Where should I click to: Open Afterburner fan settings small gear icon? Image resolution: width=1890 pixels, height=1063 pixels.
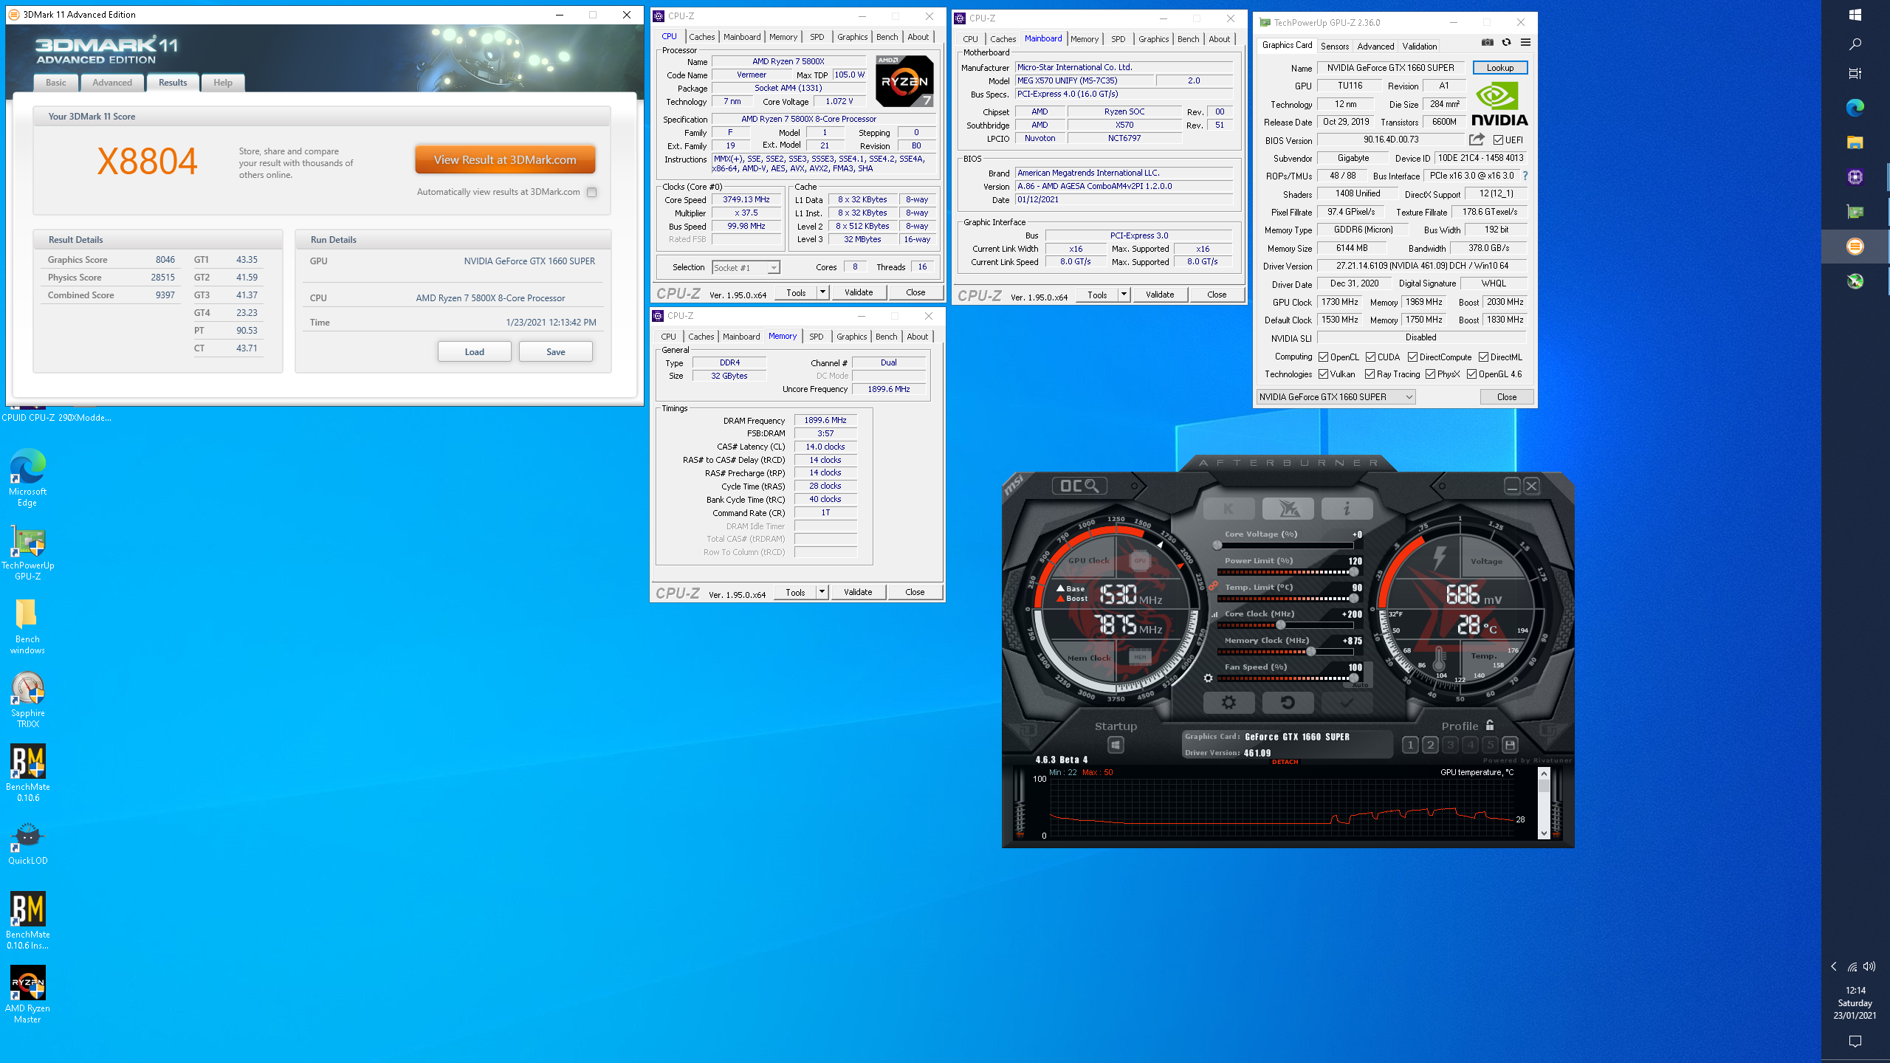click(1208, 678)
